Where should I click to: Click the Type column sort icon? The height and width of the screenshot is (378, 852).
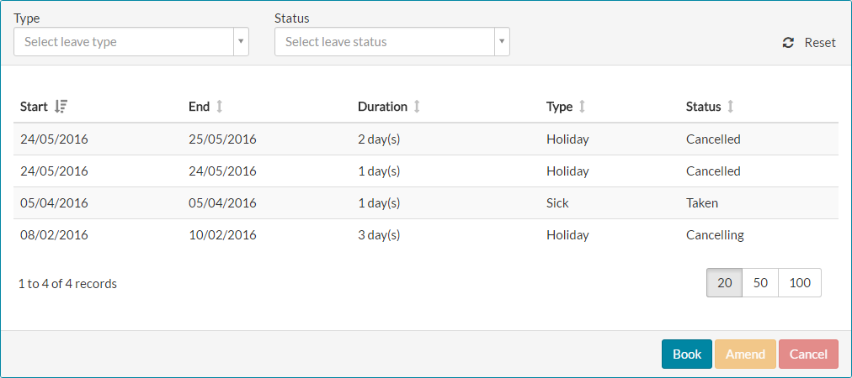click(582, 107)
